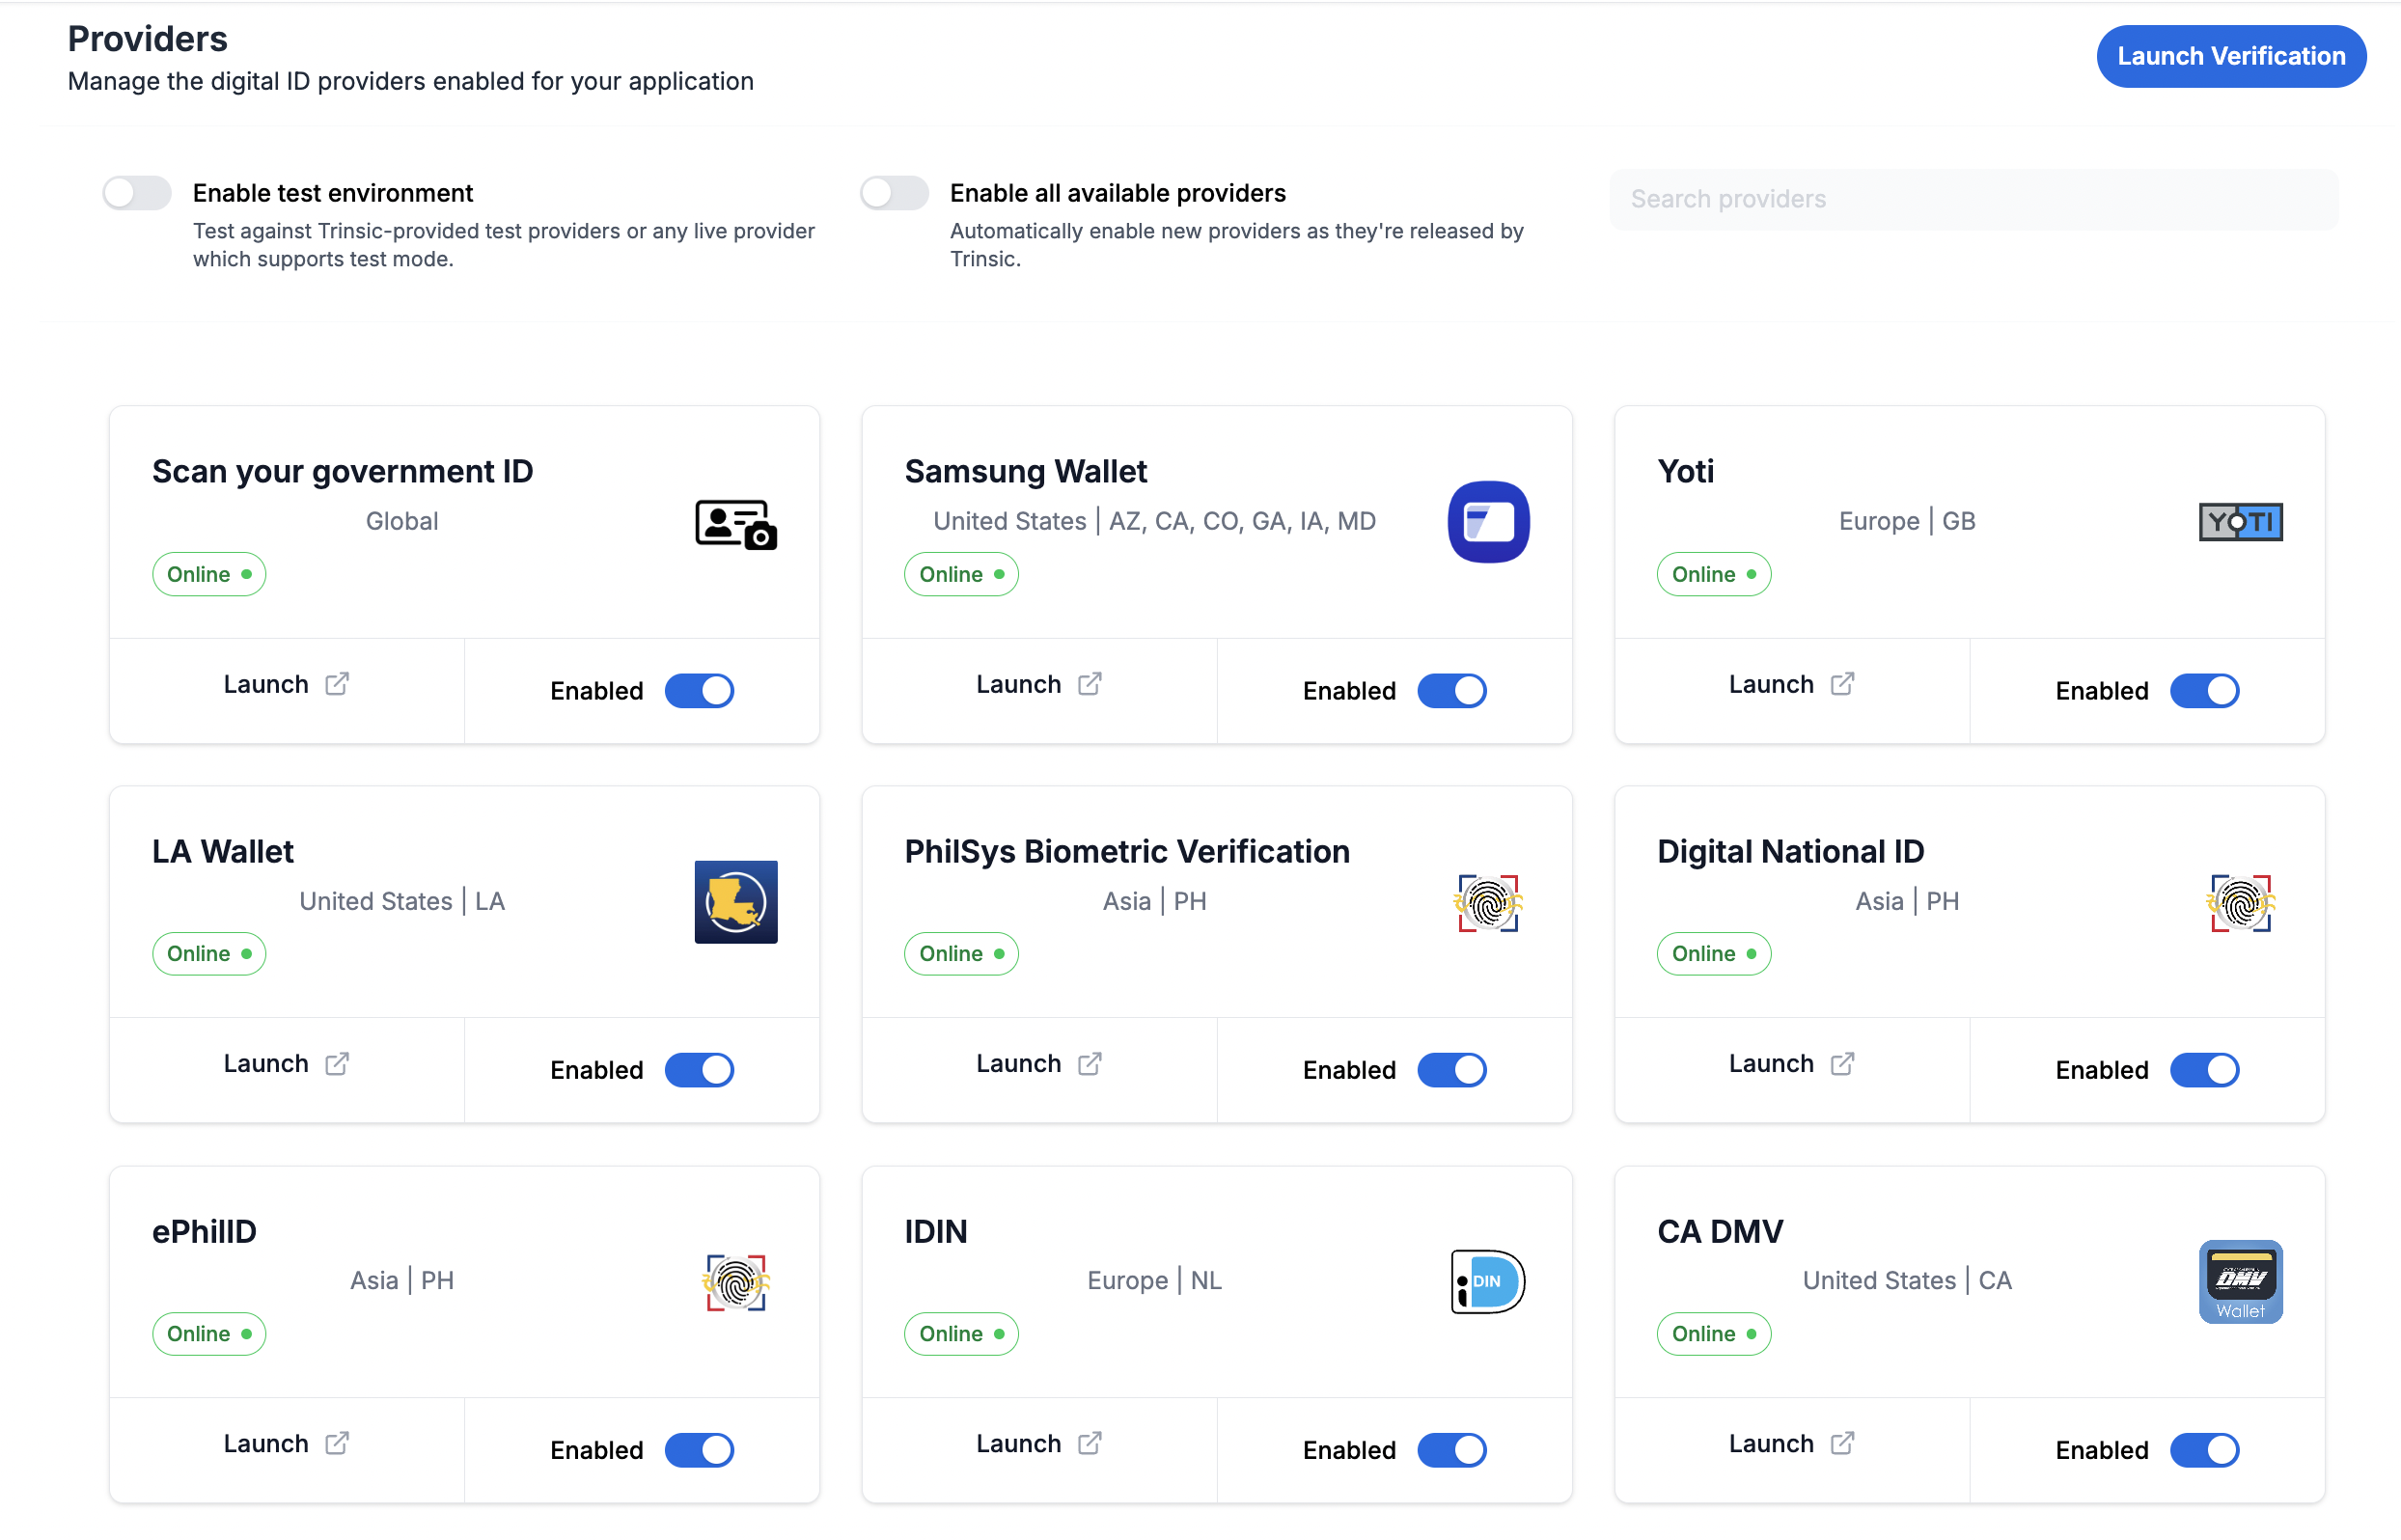The height and width of the screenshot is (1540, 2401).
Task: Click the CA DMV Wallet logo
Action: point(2240,1281)
